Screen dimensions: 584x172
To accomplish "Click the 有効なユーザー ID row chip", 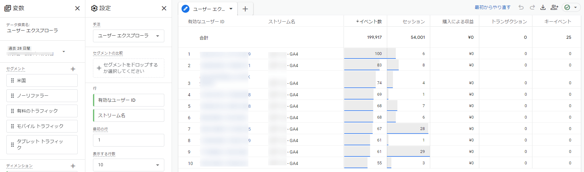I will tap(128, 100).
